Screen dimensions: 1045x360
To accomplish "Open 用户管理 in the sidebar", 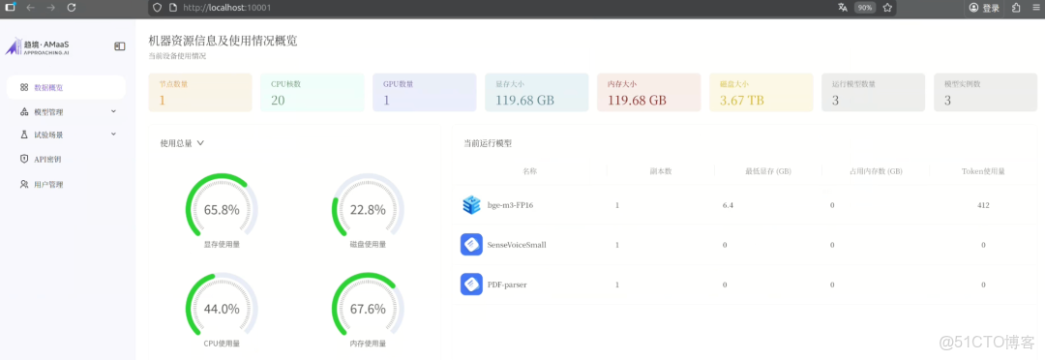I will click(x=66, y=184).
